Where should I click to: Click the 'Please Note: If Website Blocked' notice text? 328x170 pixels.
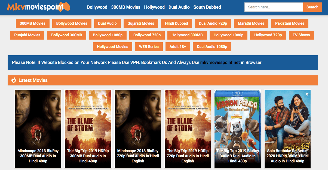click(137, 62)
